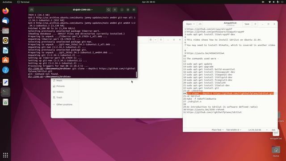Image resolution: width=286 pixels, height=161 pixels.
Task: Click line 'cd SdrGlut' in editor
Action: pos(193,96)
